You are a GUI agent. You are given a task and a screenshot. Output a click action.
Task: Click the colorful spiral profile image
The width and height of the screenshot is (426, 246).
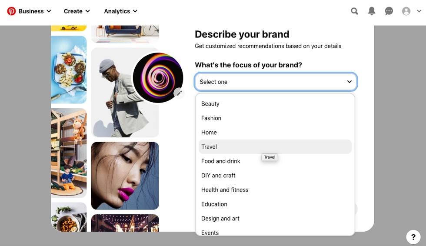pyautogui.click(x=158, y=78)
